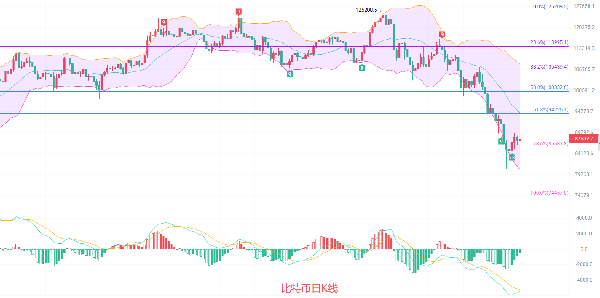Select the 0.0%(126208.5) Fibonacci label
This screenshot has height=298, width=600.
tap(550, 7)
